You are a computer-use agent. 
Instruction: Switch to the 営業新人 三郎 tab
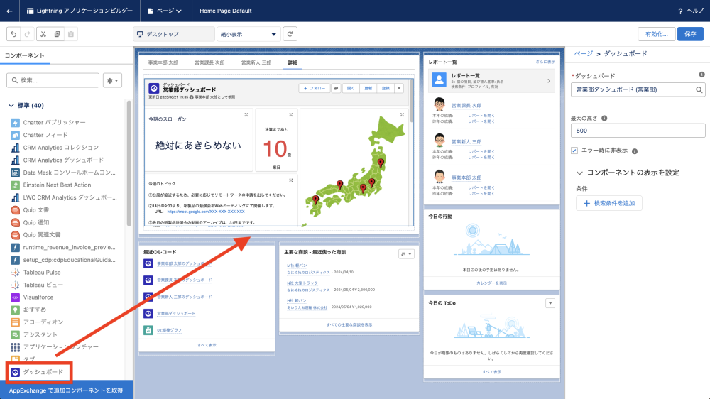256,62
